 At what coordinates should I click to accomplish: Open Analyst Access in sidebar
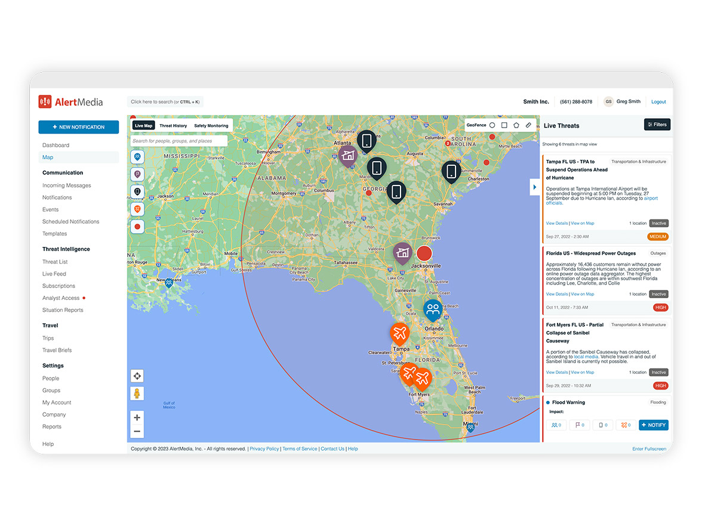[61, 298]
